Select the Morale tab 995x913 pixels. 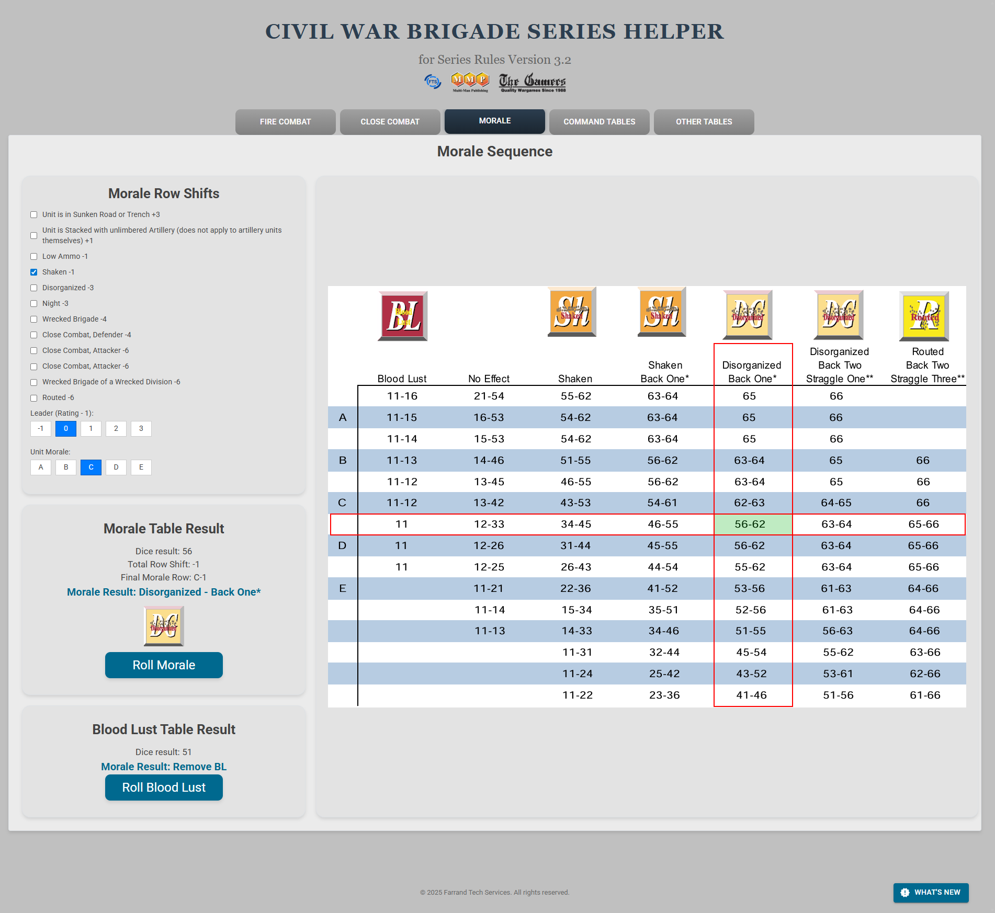[495, 121]
